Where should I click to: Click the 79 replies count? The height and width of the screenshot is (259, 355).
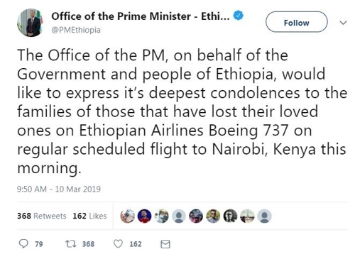pos(39,244)
